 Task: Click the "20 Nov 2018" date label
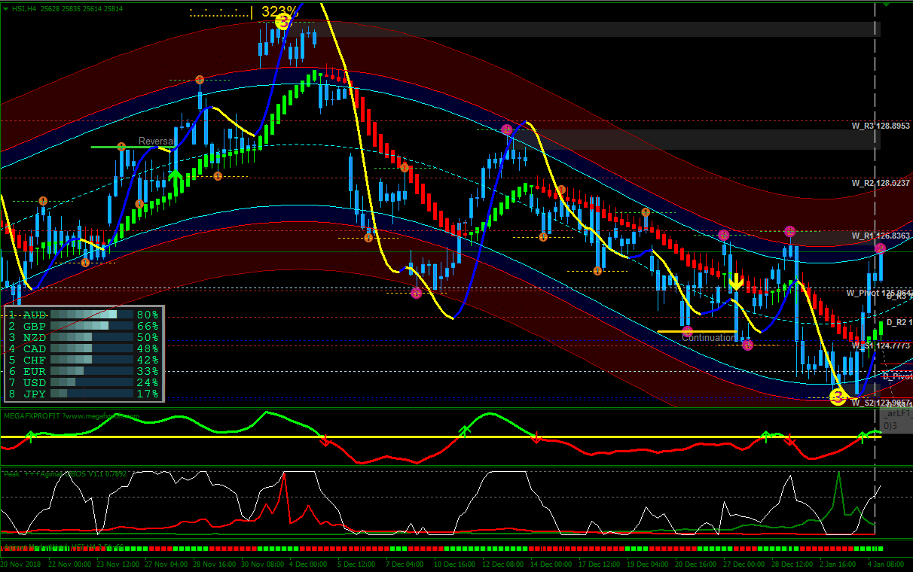[x=21, y=564]
